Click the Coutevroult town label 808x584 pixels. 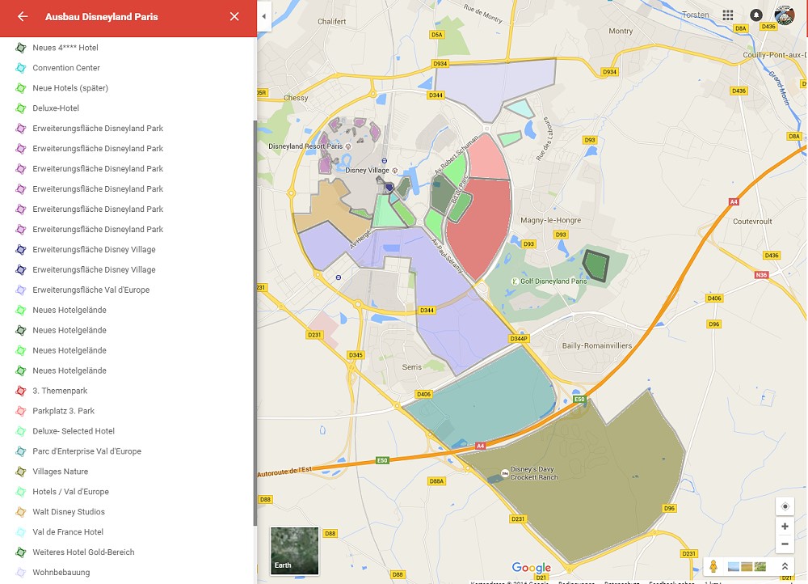coord(752,222)
